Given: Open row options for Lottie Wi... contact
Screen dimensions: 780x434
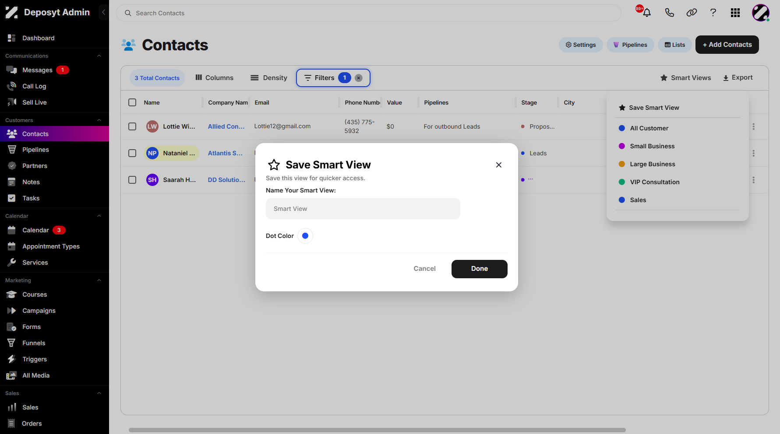Looking at the screenshot, I should click(753, 126).
